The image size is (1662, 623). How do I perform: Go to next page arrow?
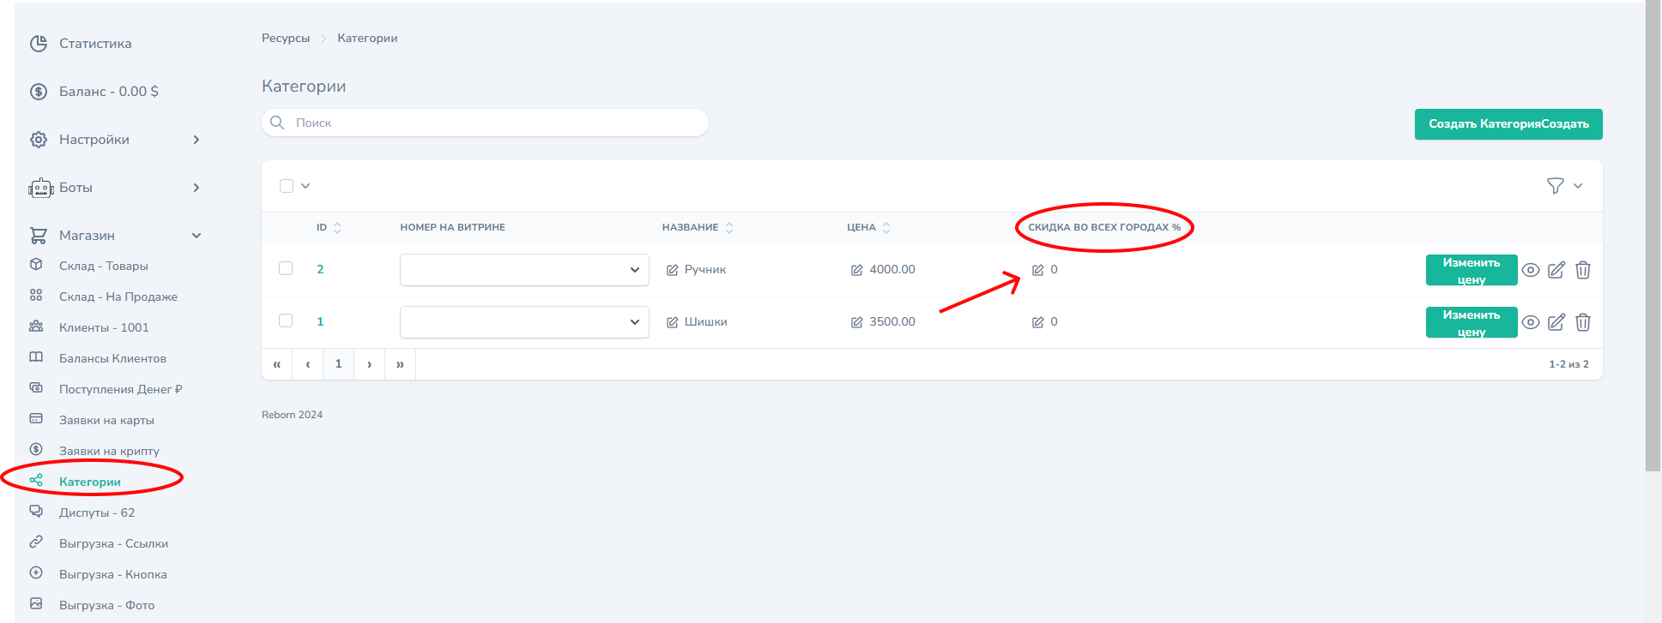pos(369,364)
